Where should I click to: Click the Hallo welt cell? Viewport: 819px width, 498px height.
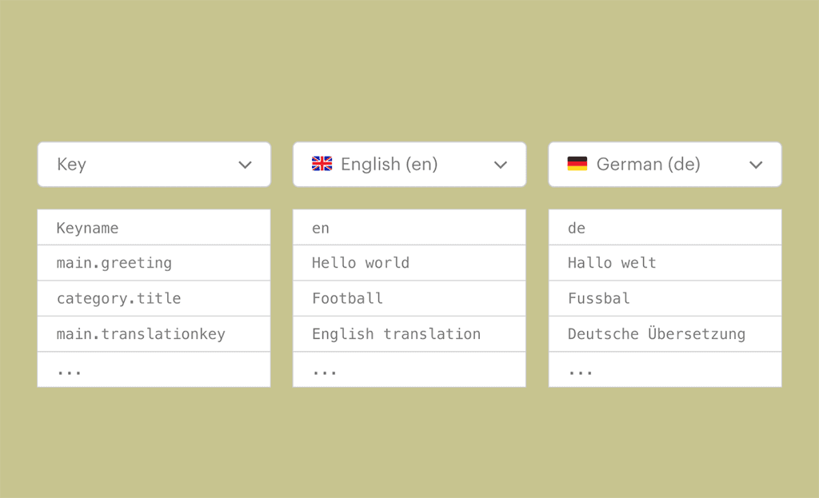tap(665, 263)
